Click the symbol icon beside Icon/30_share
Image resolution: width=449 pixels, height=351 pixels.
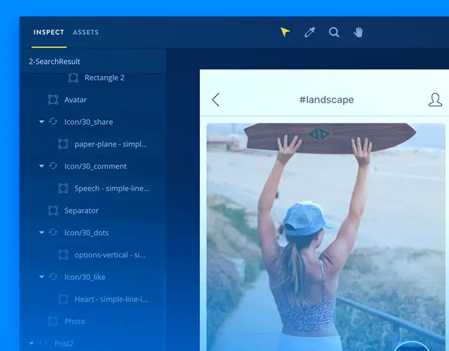[x=53, y=122]
